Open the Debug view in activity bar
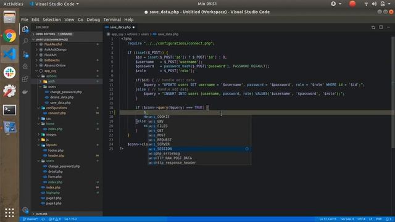Image resolution: width=395 pixels, height=222 pixels. tap(25, 66)
